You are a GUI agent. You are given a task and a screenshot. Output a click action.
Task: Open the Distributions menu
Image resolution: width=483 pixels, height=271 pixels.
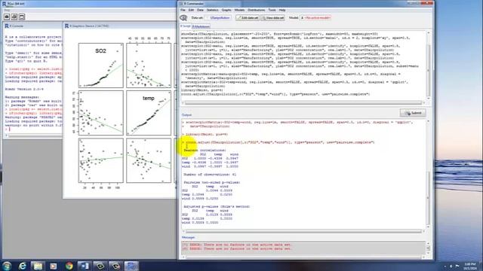[x=257, y=10]
